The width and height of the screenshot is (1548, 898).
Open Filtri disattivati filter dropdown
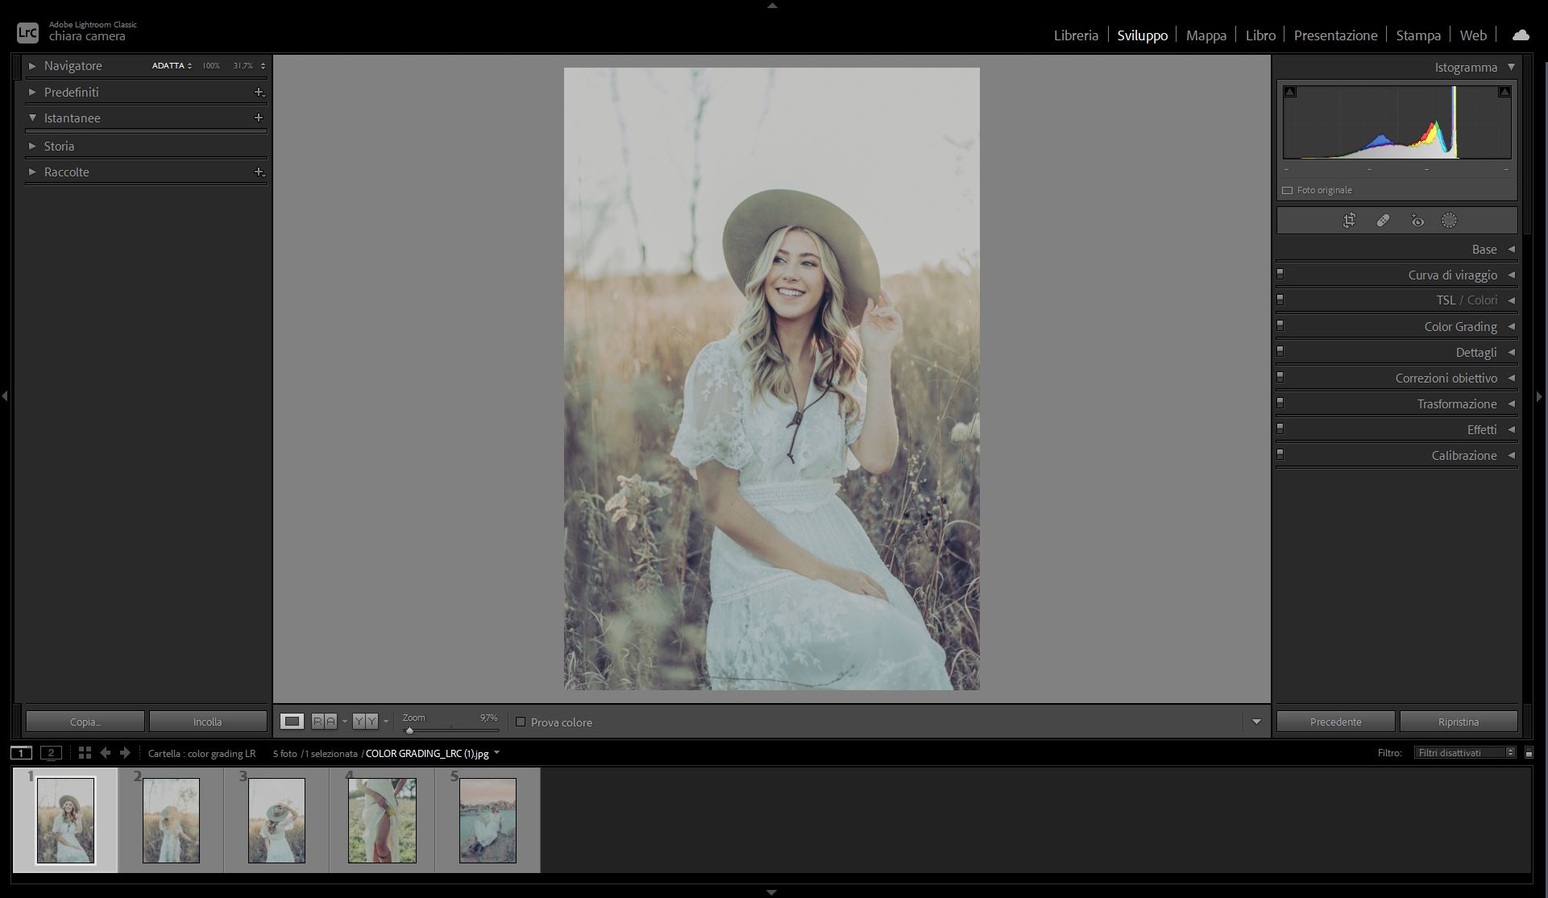point(1465,753)
